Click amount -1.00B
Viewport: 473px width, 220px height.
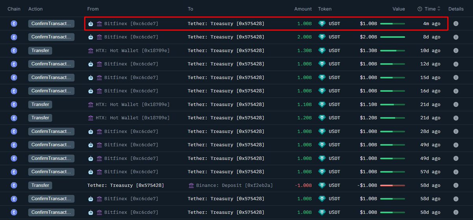304,185
